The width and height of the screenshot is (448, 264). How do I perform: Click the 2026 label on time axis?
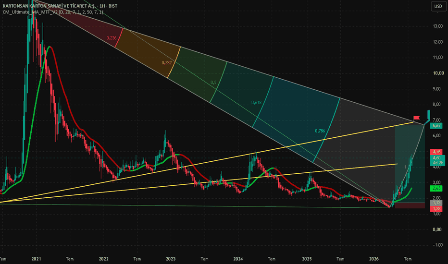coord(373,259)
